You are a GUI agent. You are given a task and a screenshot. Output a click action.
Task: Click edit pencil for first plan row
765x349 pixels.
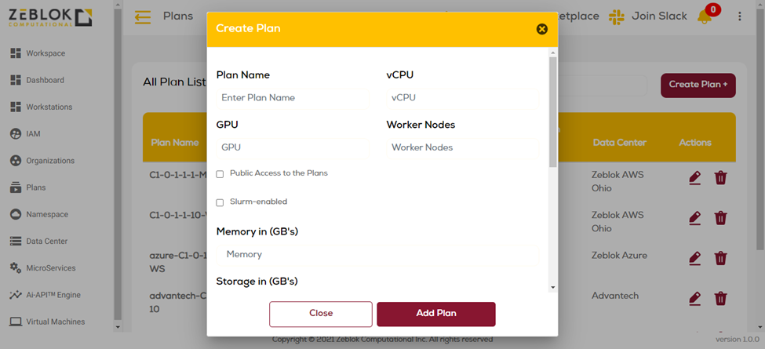694,178
